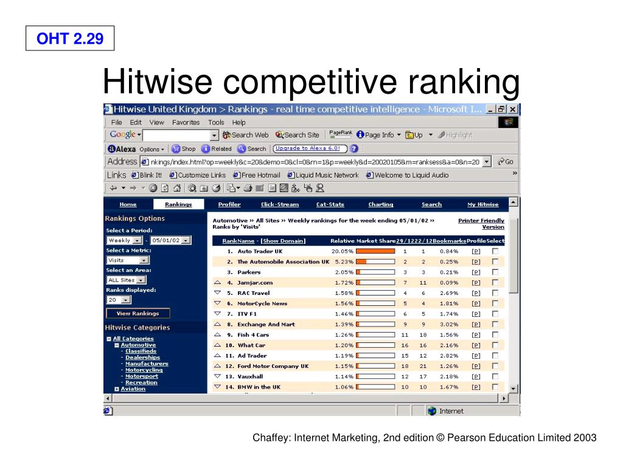This screenshot has height=467, width=623.
Task: Click the address bar URL field
Action: 312,162
